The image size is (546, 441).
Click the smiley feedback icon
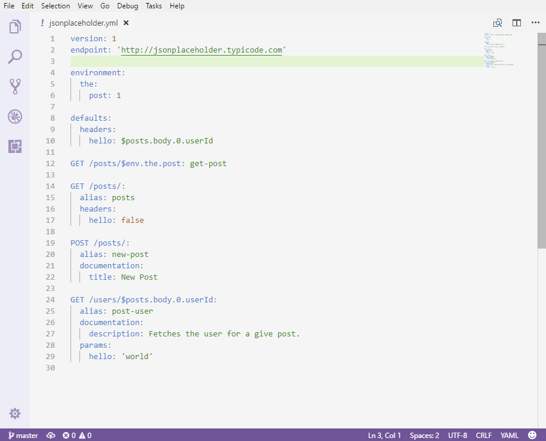coord(532,435)
